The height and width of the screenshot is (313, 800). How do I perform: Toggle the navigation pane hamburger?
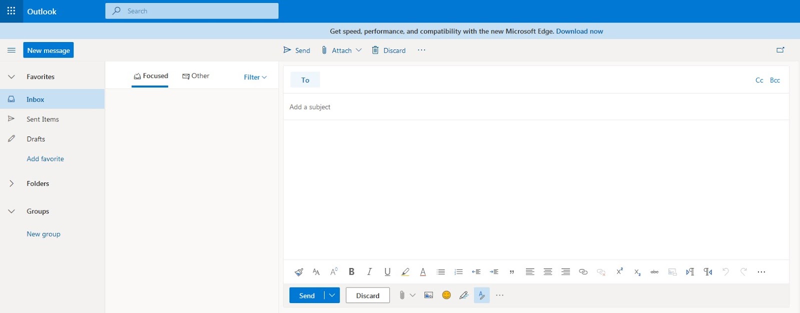(x=11, y=50)
